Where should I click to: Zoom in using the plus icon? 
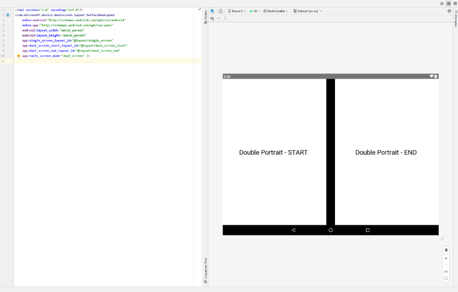tap(446, 258)
